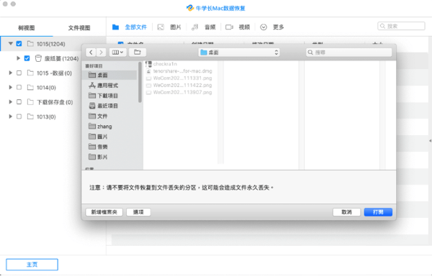
Task: Click the blue folder icon for 全部文件
Action: click(116, 27)
